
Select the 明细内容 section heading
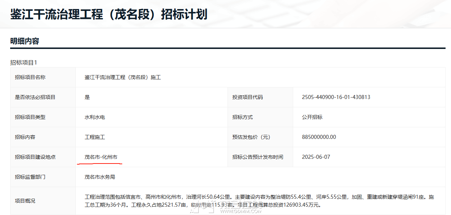point(25,41)
